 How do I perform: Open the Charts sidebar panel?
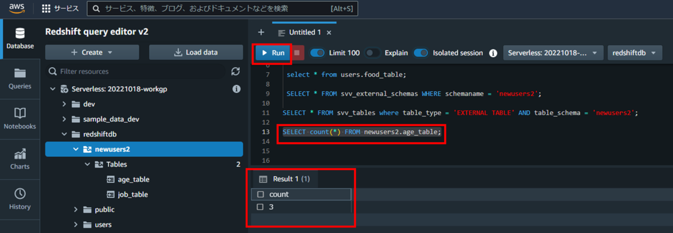click(20, 159)
